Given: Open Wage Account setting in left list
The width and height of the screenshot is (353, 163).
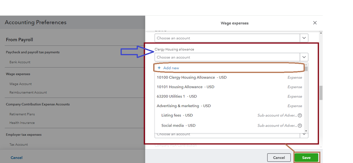Looking at the screenshot, I should [x=21, y=84].
